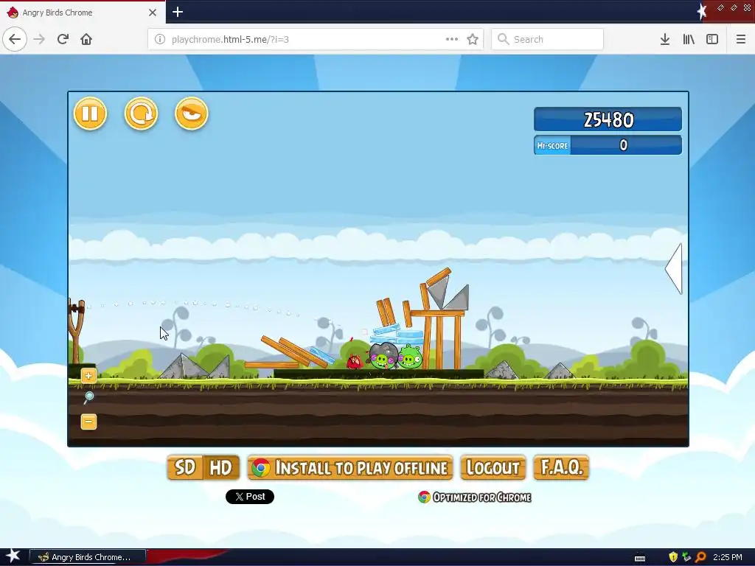Click the Mighty Eagle eye button
Viewport: 755px width, 566px height.
tap(191, 113)
